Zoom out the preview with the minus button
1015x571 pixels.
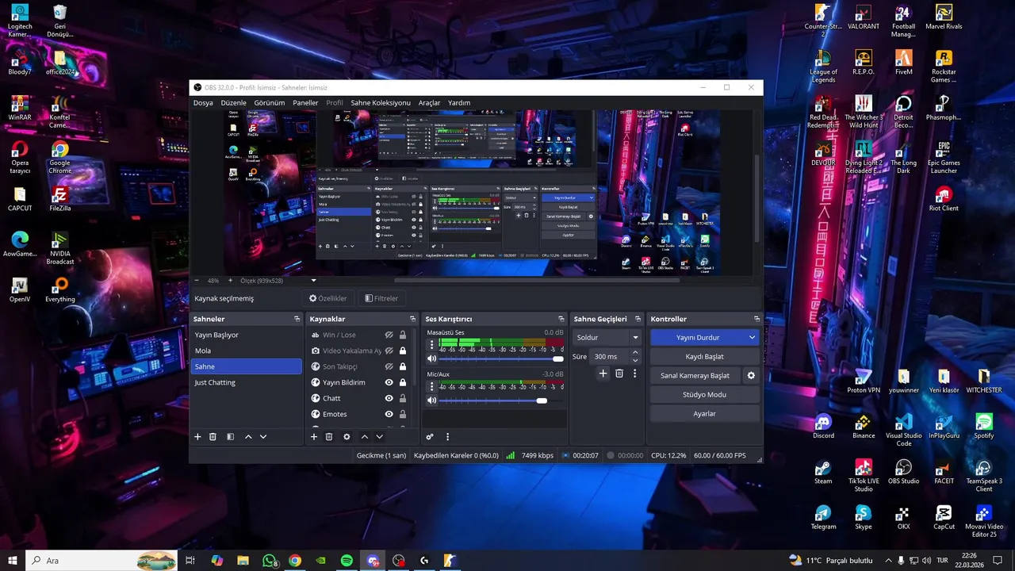pyautogui.click(x=197, y=281)
